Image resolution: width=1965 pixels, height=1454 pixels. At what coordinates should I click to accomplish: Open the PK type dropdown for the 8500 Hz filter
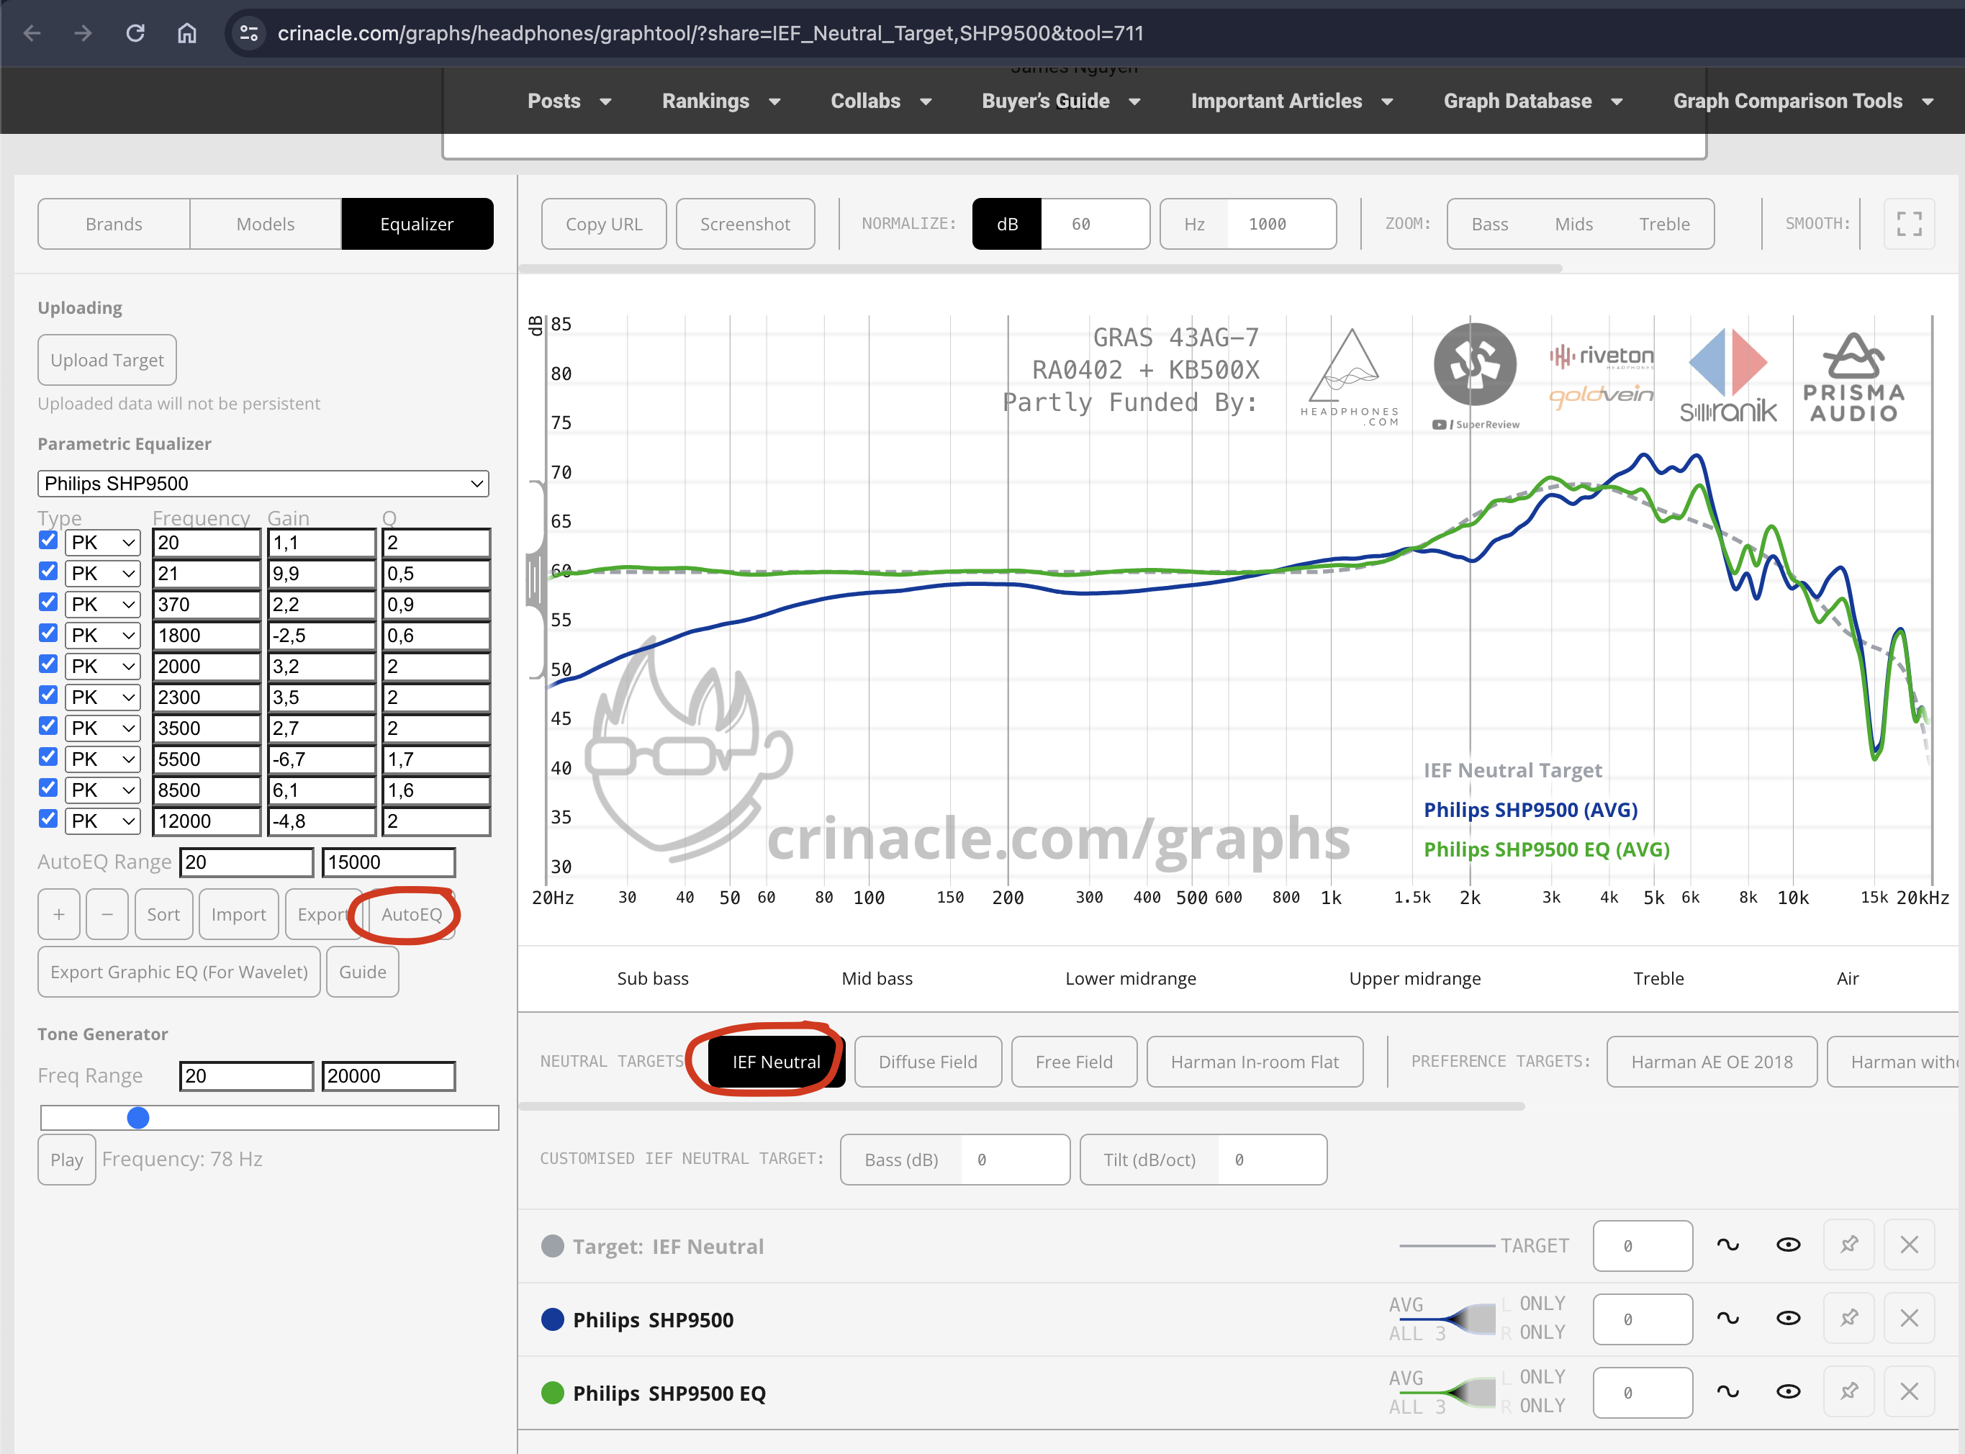click(x=103, y=790)
